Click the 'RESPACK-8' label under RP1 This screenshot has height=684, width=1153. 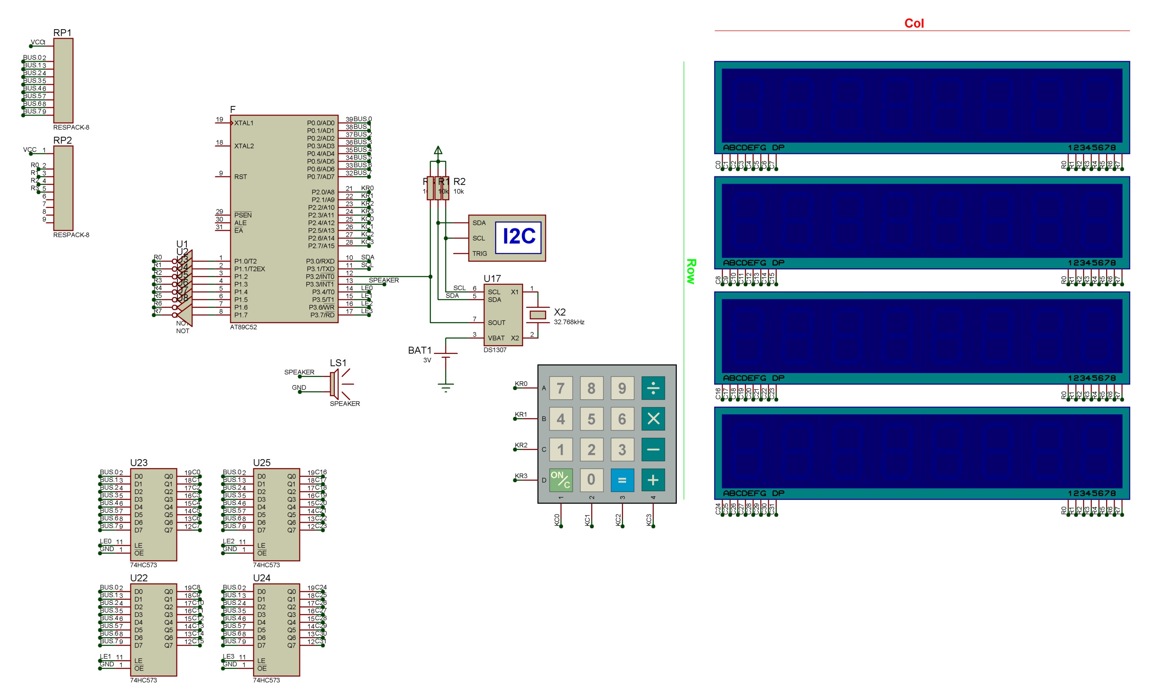point(71,127)
